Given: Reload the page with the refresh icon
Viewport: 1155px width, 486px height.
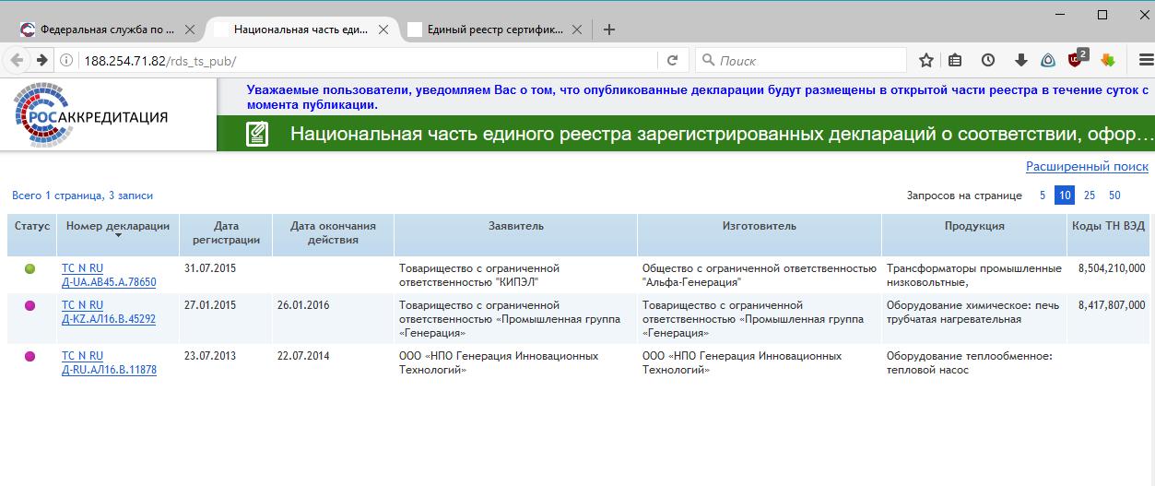Looking at the screenshot, I should click(672, 60).
